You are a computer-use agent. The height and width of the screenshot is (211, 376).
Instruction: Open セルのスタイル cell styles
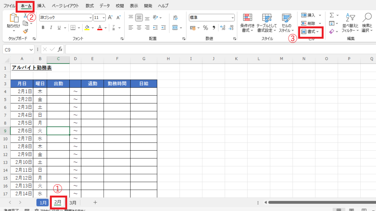(286, 23)
